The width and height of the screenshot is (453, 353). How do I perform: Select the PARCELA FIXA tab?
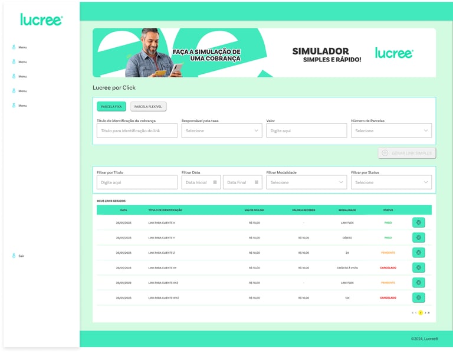point(111,106)
